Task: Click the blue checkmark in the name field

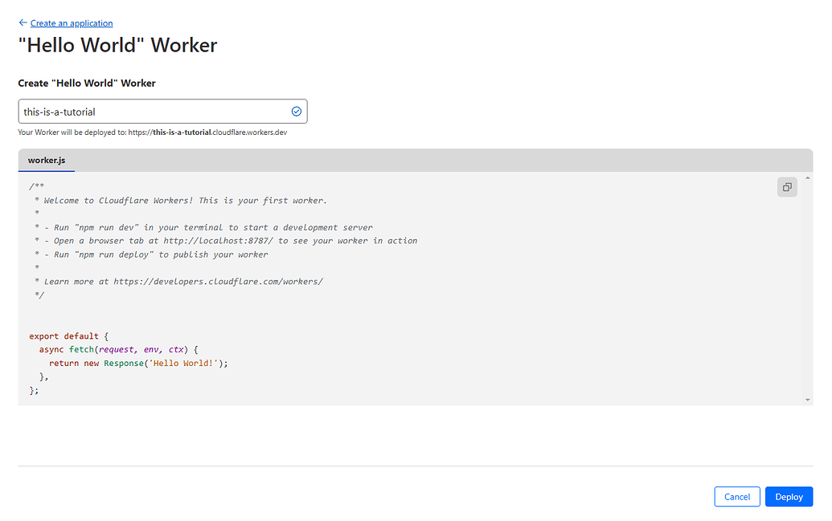Action: tap(296, 111)
